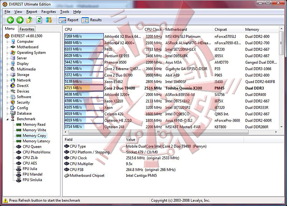The image size is (287, 206).
Task: Open the Report menu
Action: click(x=32, y=12)
